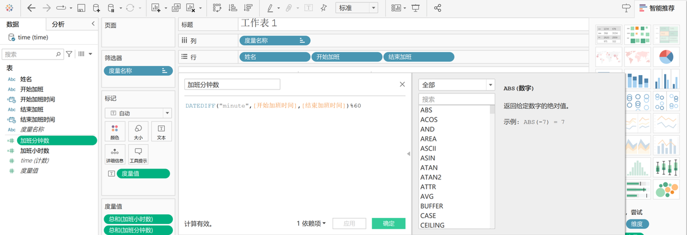The width and height of the screenshot is (687, 235).
Task: Click the function search box
Action: coord(456,99)
